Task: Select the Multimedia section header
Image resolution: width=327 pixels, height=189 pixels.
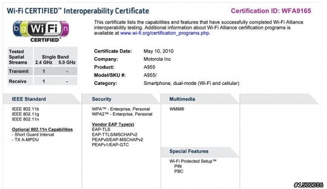Action: tap(182, 99)
